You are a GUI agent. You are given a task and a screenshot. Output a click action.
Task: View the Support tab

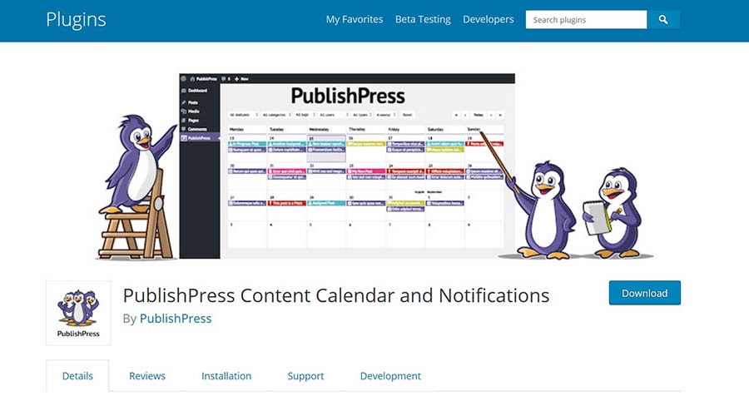pyautogui.click(x=305, y=376)
